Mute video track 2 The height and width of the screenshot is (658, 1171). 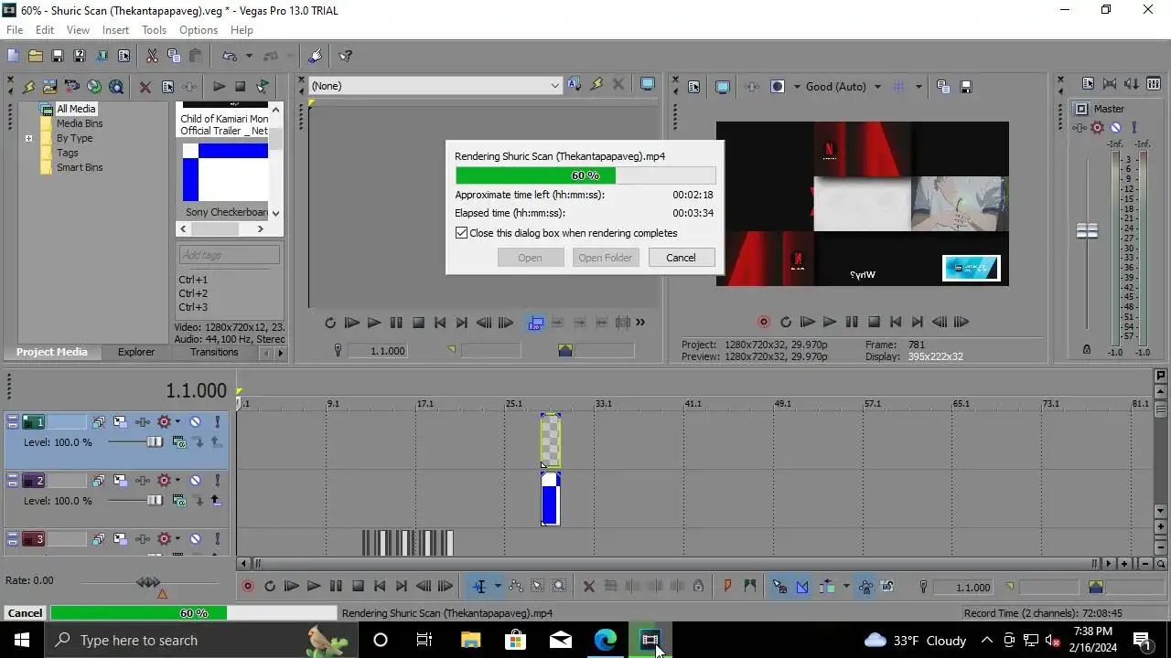click(x=195, y=481)
